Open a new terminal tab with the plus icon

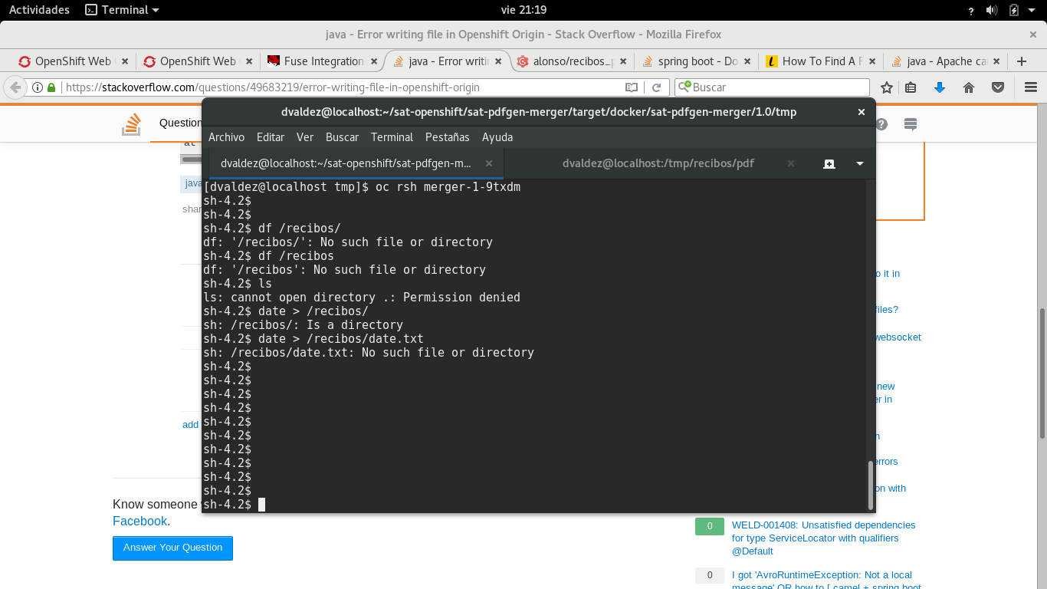(x=829, y=163)
